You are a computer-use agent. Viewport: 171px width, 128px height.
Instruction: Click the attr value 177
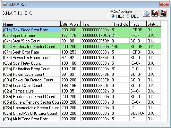pos(65,35)
